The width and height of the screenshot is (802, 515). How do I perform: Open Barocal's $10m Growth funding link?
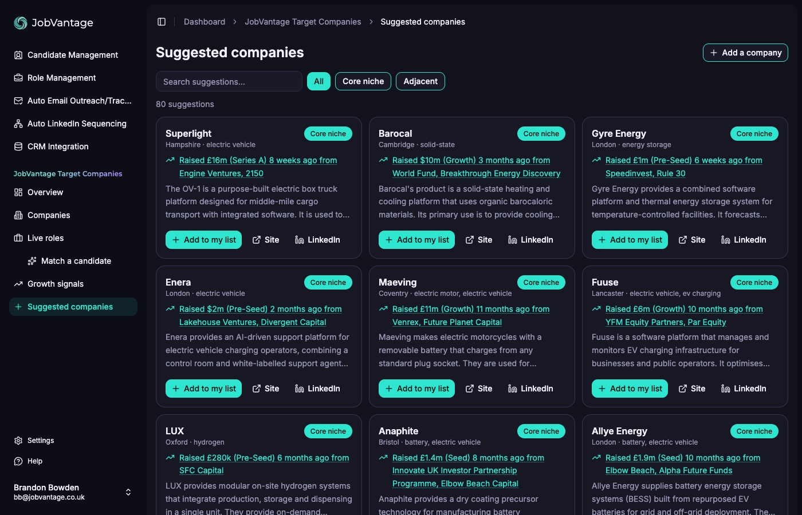476,167
